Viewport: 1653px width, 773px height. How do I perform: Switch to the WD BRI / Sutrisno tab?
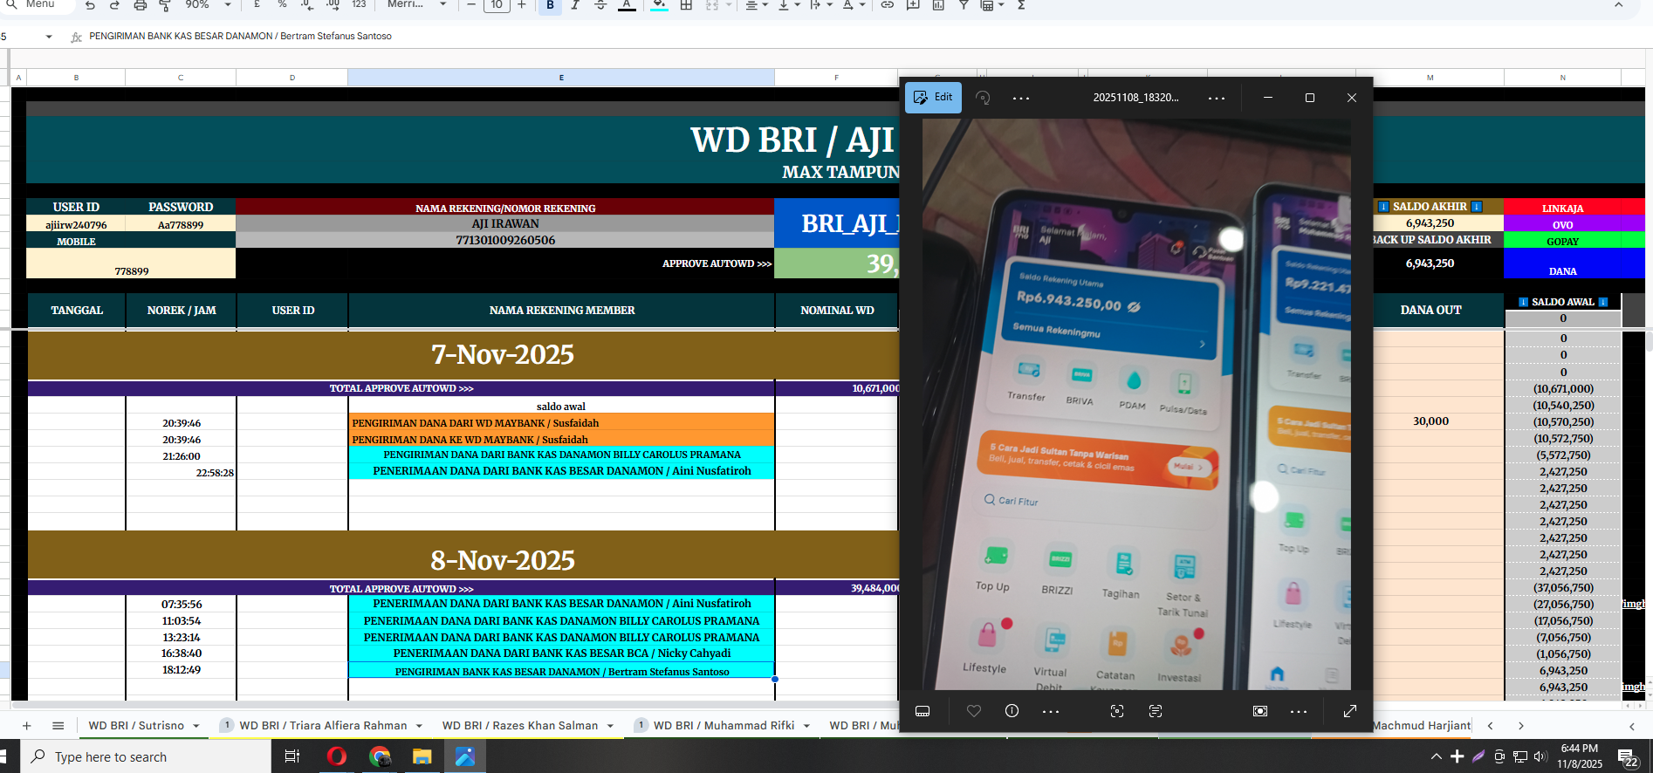(x=136, y=726)
